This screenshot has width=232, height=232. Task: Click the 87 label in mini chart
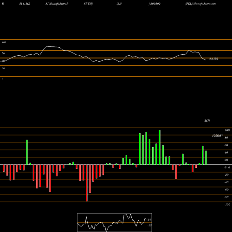pyautogui.click(x=149, y=220)
